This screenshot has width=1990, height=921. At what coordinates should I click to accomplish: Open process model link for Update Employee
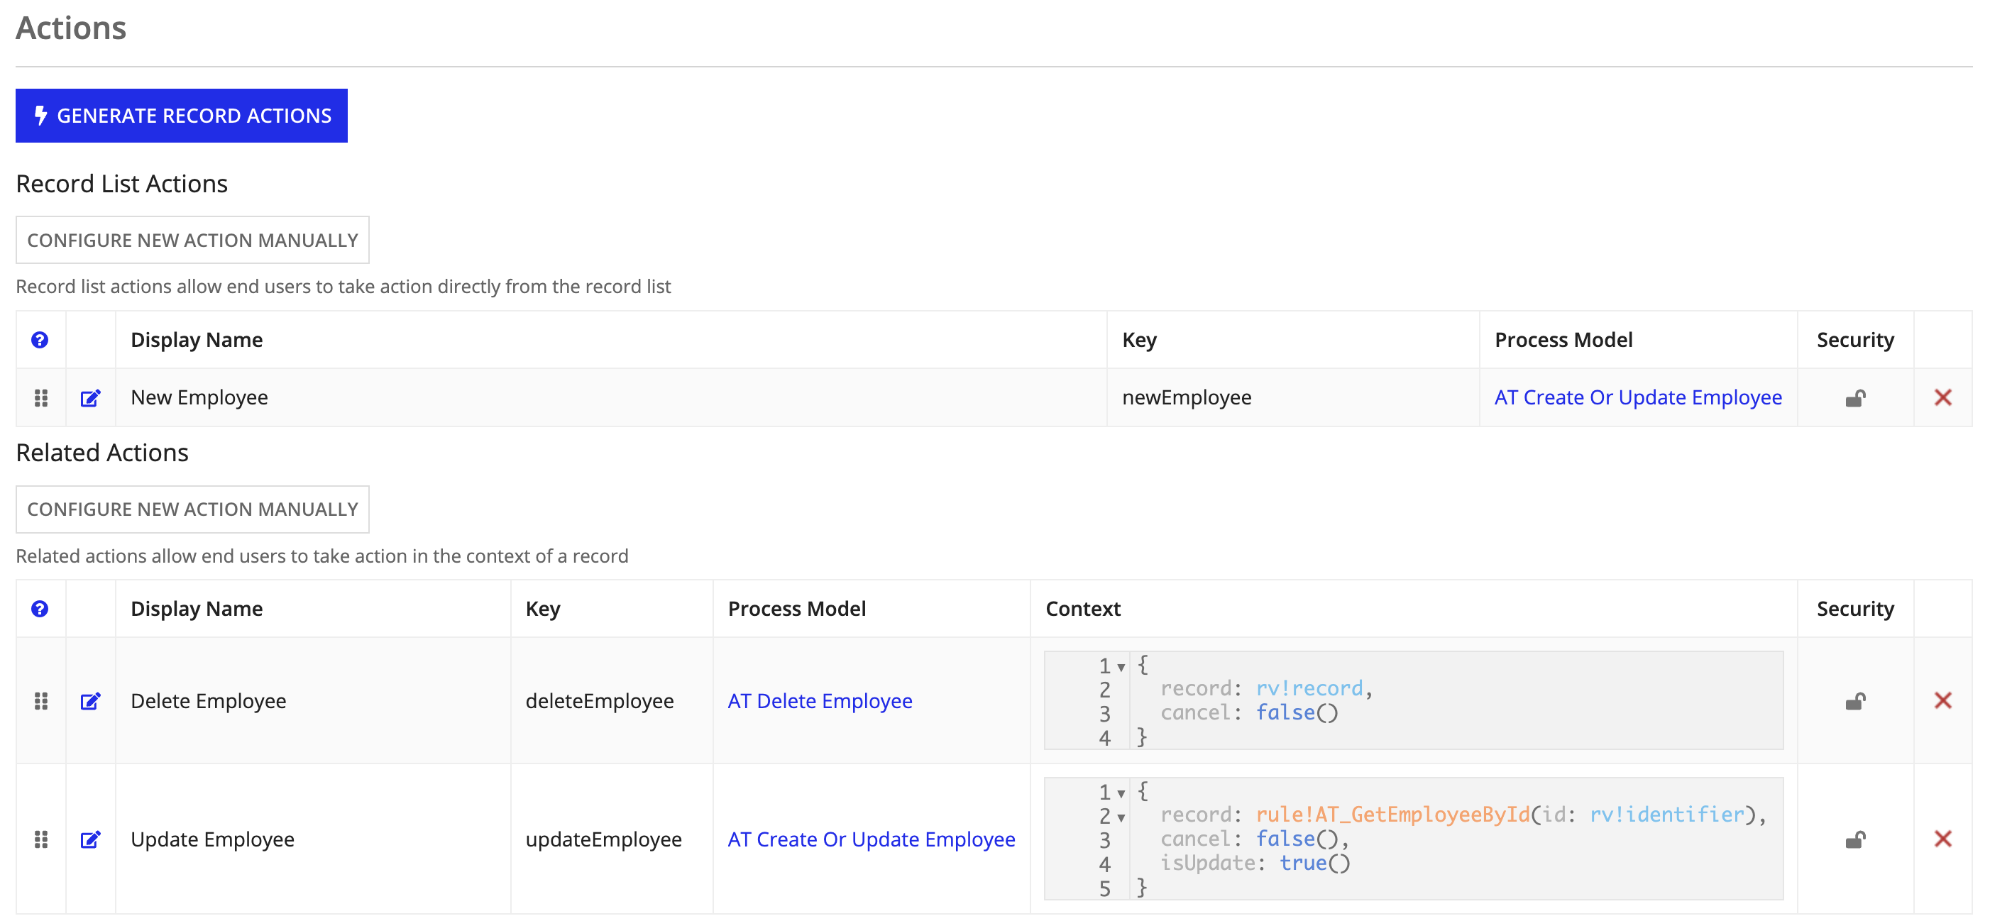(872, 839)
